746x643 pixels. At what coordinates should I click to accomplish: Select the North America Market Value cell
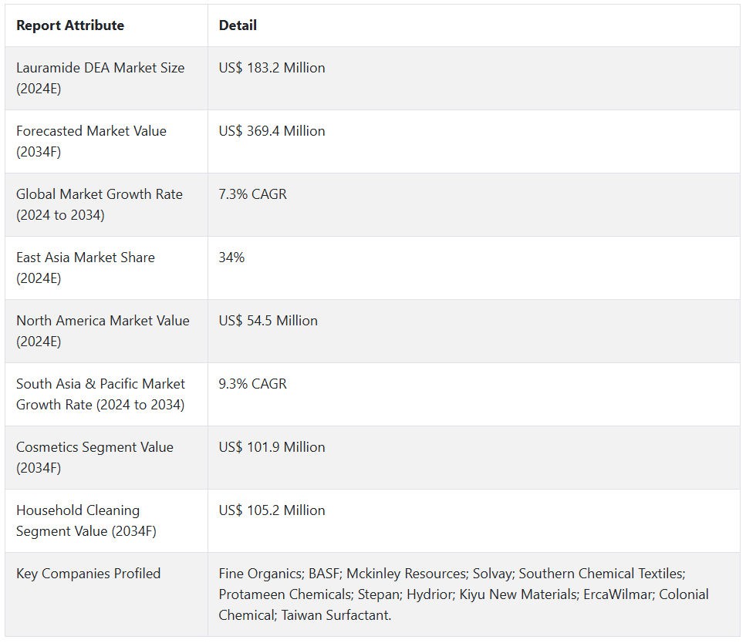click(103, 331)
